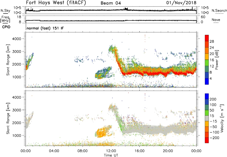
Task: Click the "28" label on power colorbar
Action: pyautogui.click(x=212, y=41)
